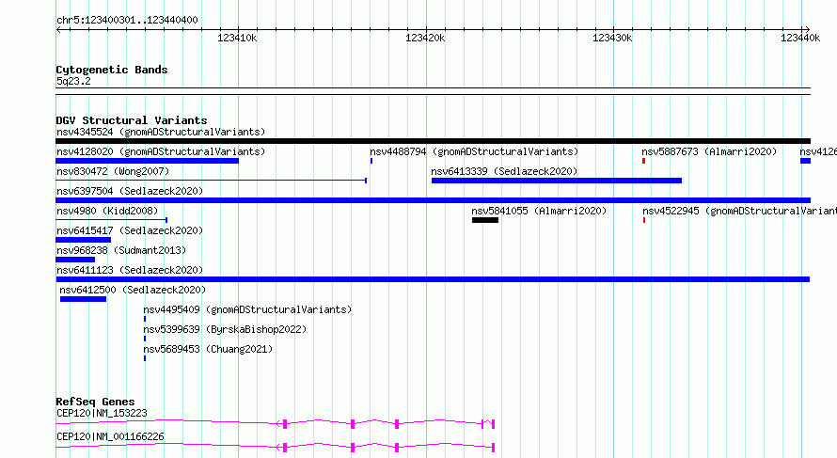
Task: Select the 5q23.2 band label
Action: click(x=73, y=81)
